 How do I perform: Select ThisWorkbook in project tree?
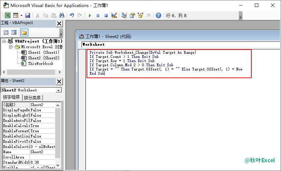37,64
